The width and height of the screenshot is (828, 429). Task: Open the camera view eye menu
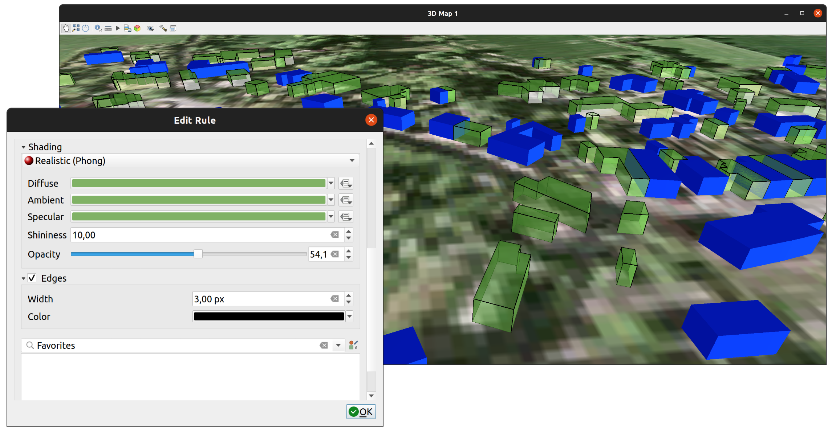tap(150, 28)
